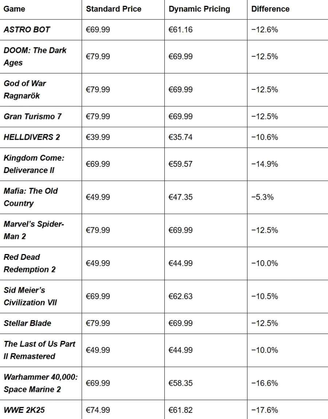Select Red Dead Redemption 2 title
The image size is (328, 419).
(x=30, y=263)
